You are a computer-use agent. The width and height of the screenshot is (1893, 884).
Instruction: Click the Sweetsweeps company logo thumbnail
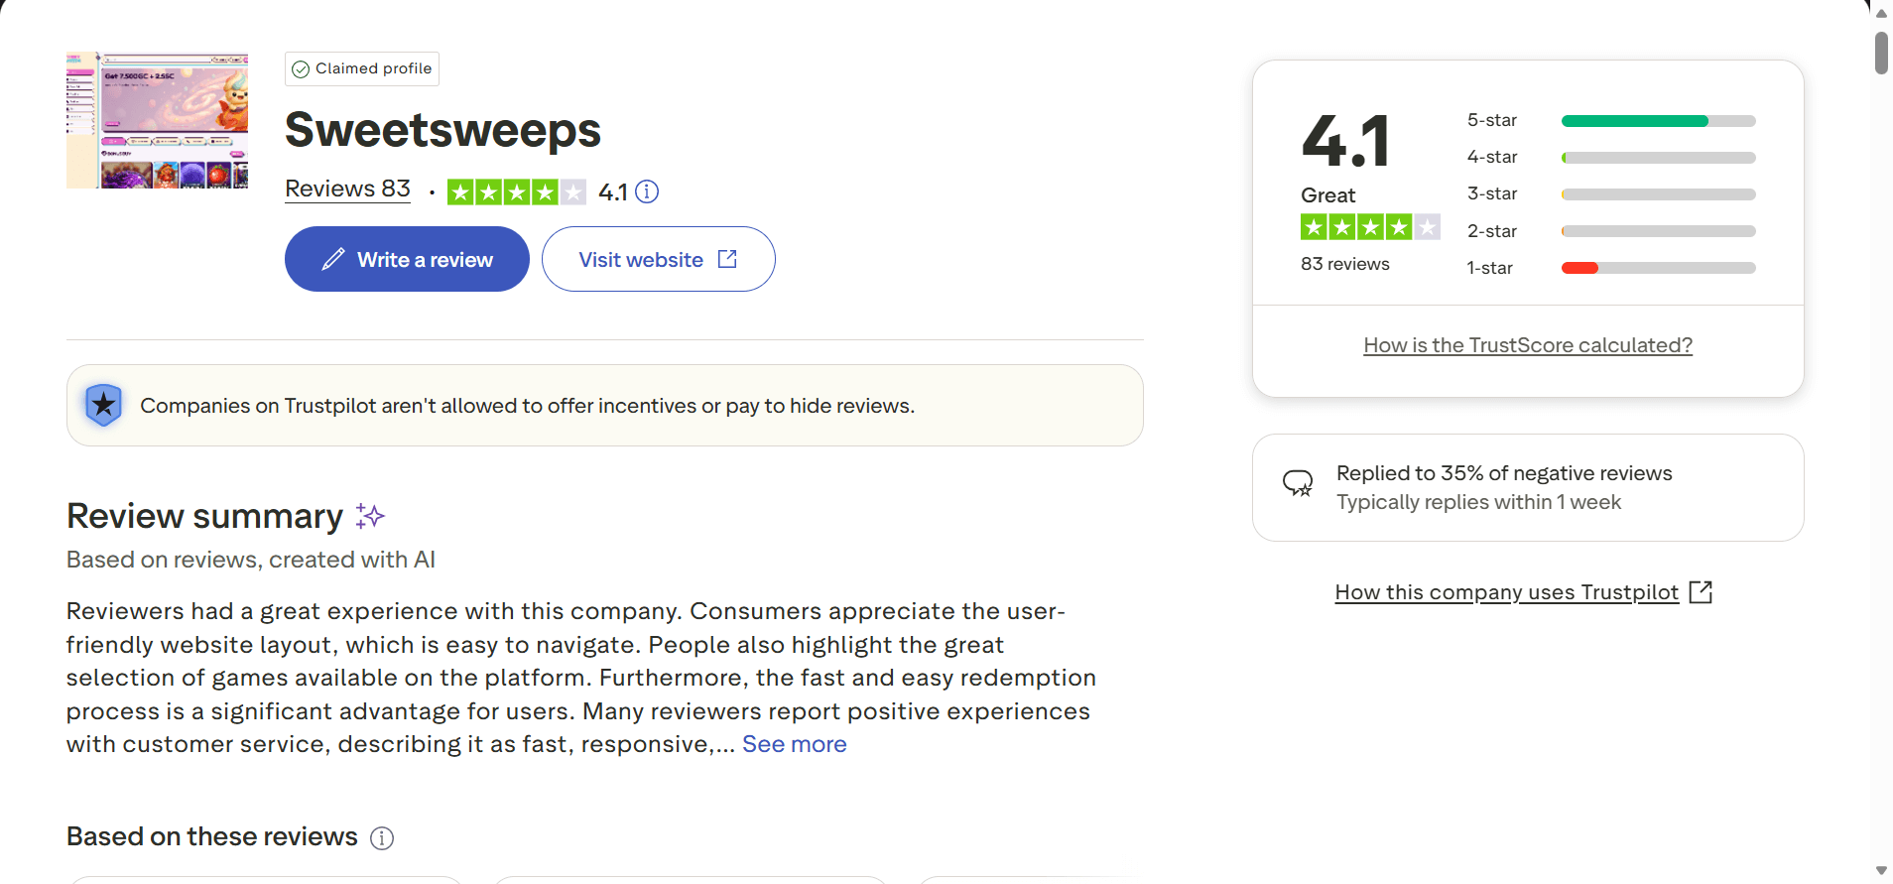[x=157, y=120]
